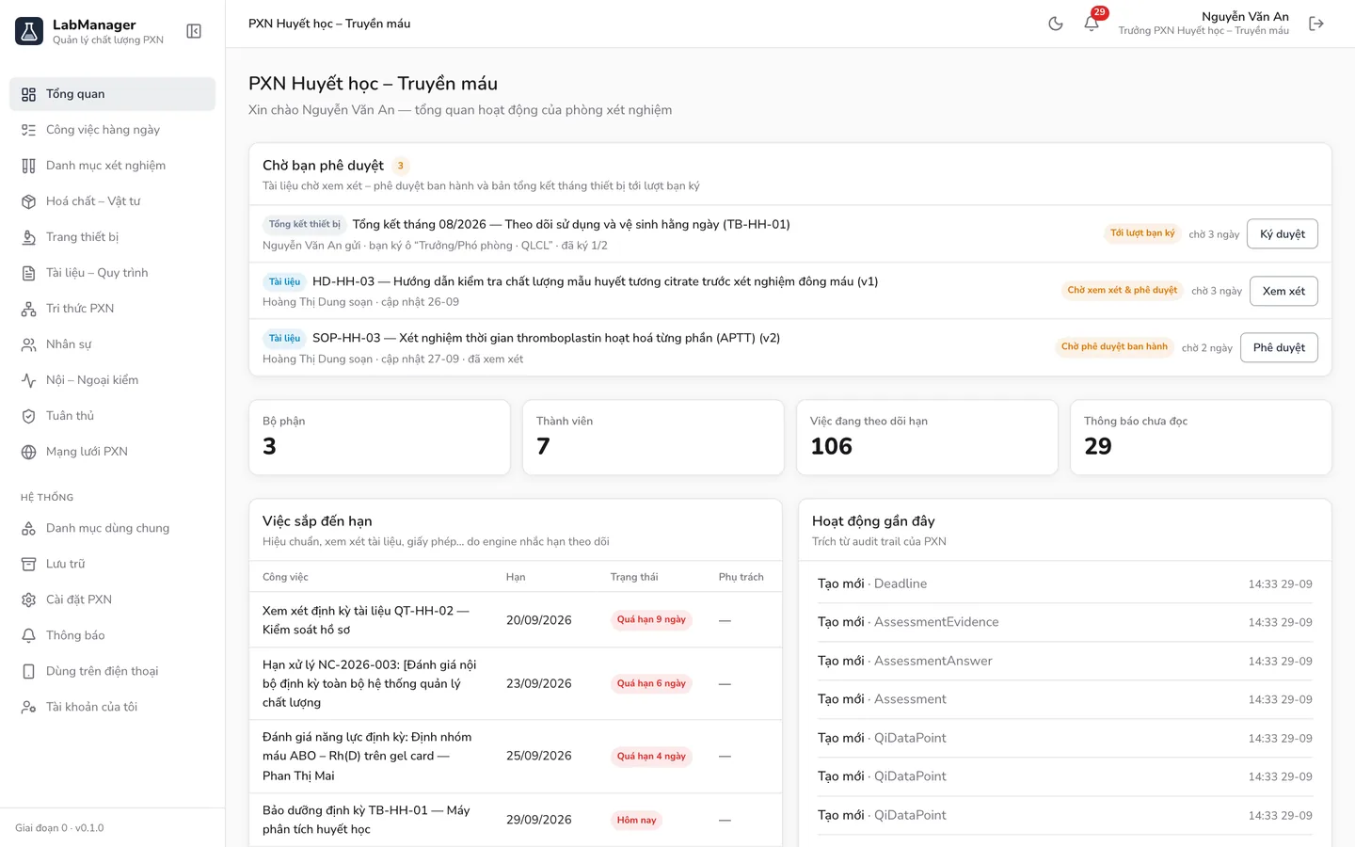Click the Ký duyệt button
1355x847 pixels.
click(x=1283, y=234)
